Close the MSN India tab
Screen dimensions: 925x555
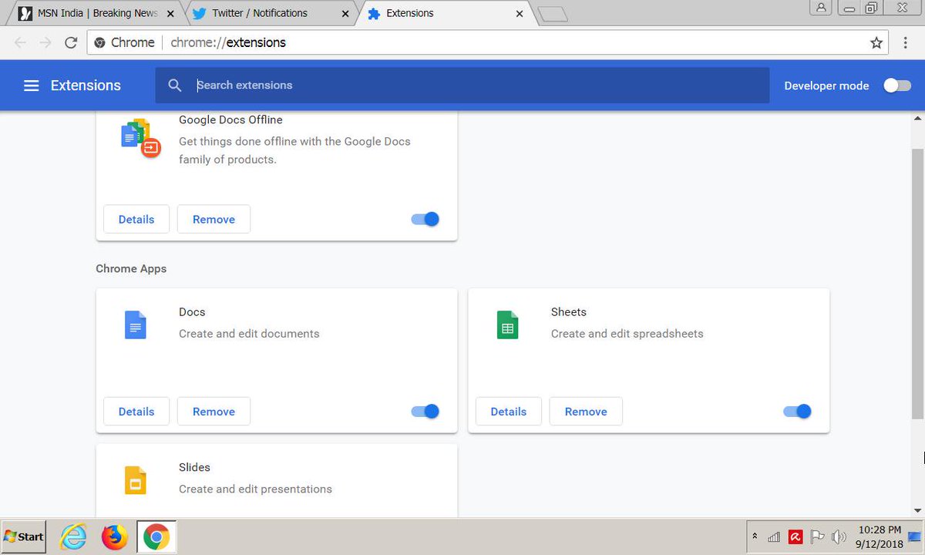click(x=170, y=13)
